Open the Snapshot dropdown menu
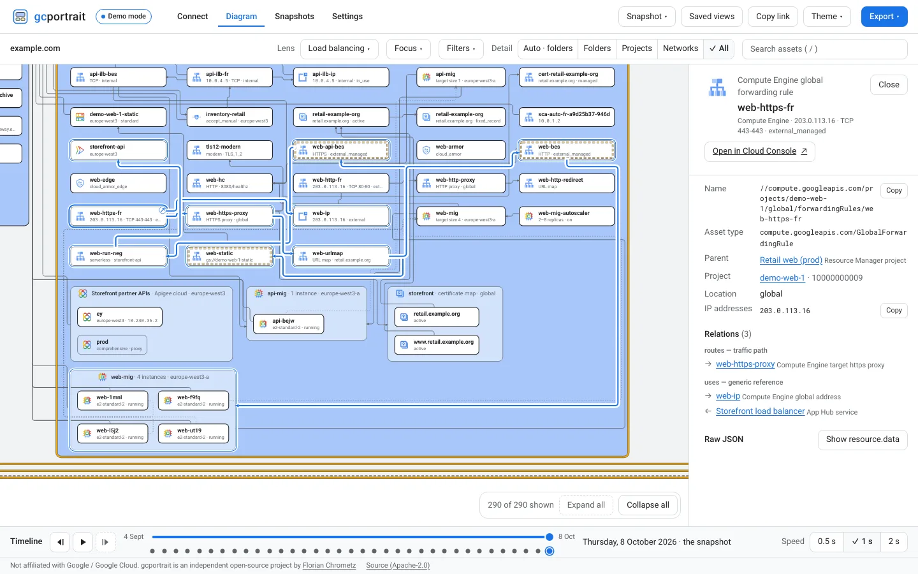This screenshot has height=574, width=918. click(647, 17)
